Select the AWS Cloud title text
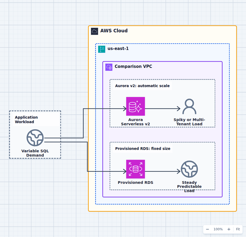246x237 pixels. (x=114, y=30)
